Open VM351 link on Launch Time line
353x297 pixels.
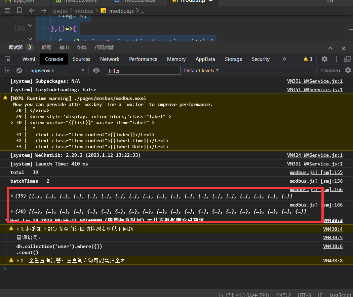315,164
